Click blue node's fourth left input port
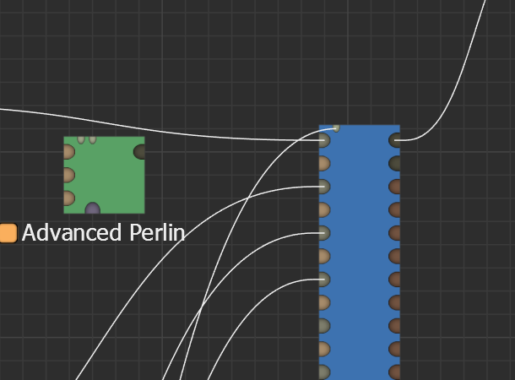 [323, 209]
